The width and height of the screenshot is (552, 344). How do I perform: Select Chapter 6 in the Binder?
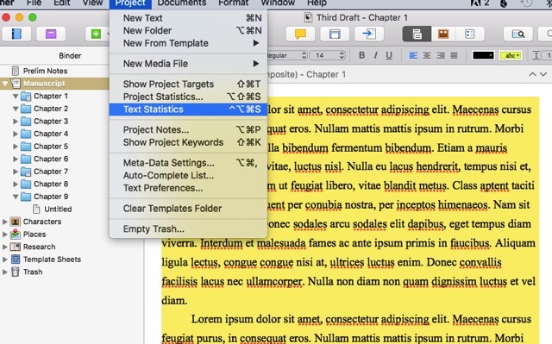coord(51,159)
